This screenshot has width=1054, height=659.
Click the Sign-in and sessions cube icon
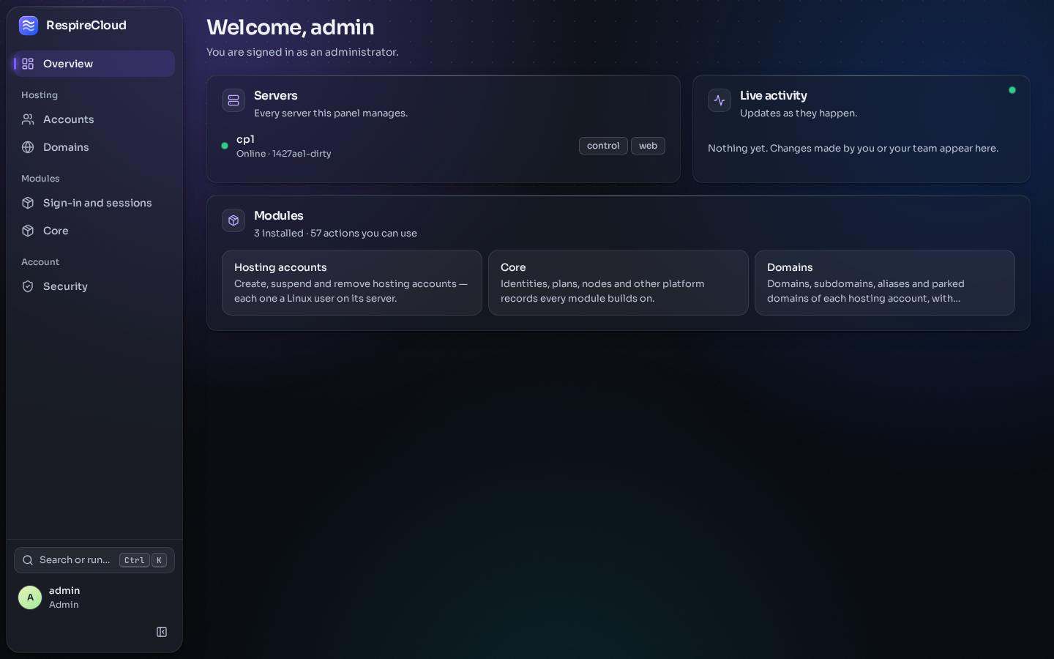[28, 203]
